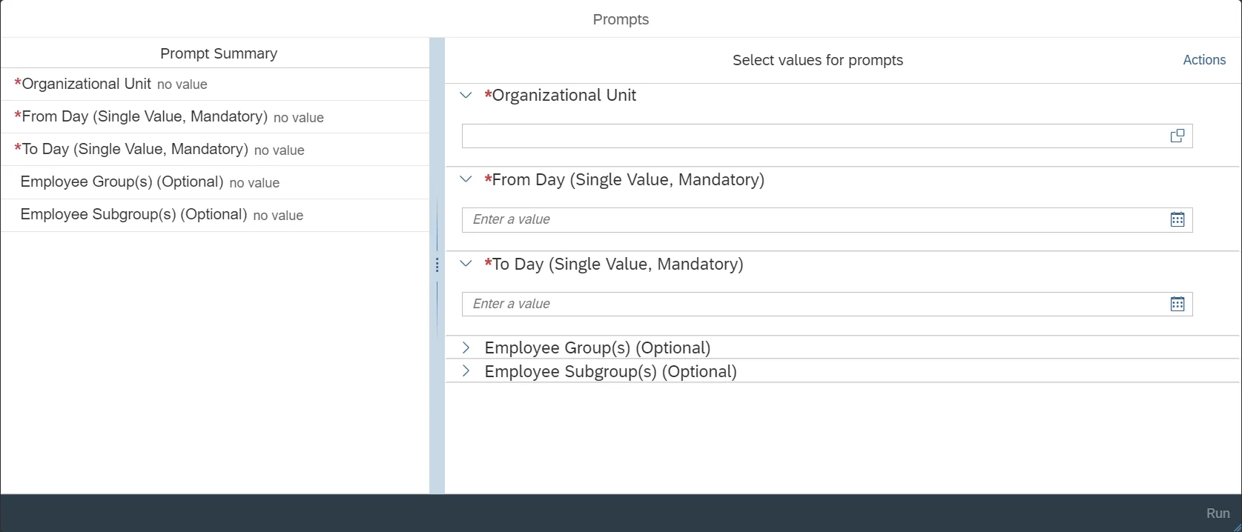Image resolution: width=1242 pixels, height=532 pixels.
Task: Collapse the To Day prompt section
Action: tap(466, 264)
